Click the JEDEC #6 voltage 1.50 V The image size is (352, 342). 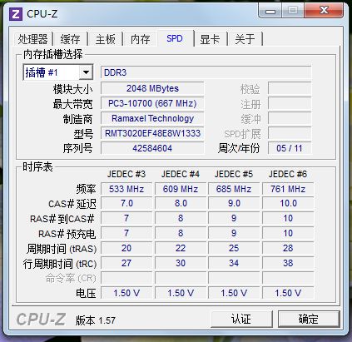point(288,293)
